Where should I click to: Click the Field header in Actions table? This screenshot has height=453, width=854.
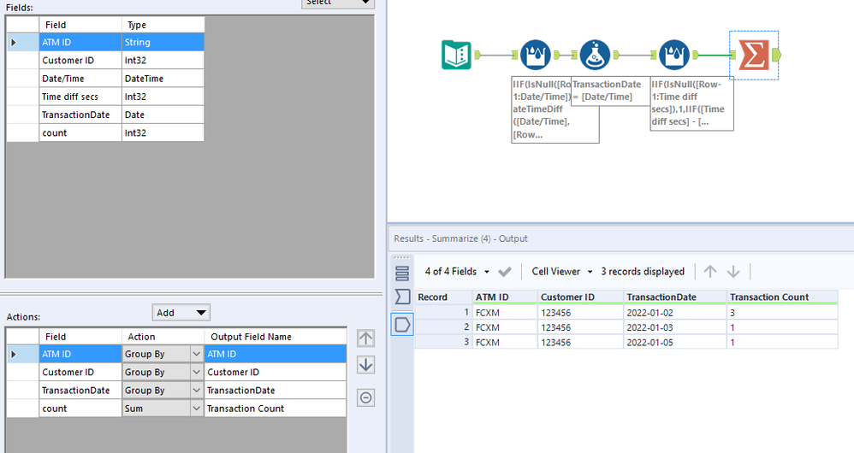point(80,337)
